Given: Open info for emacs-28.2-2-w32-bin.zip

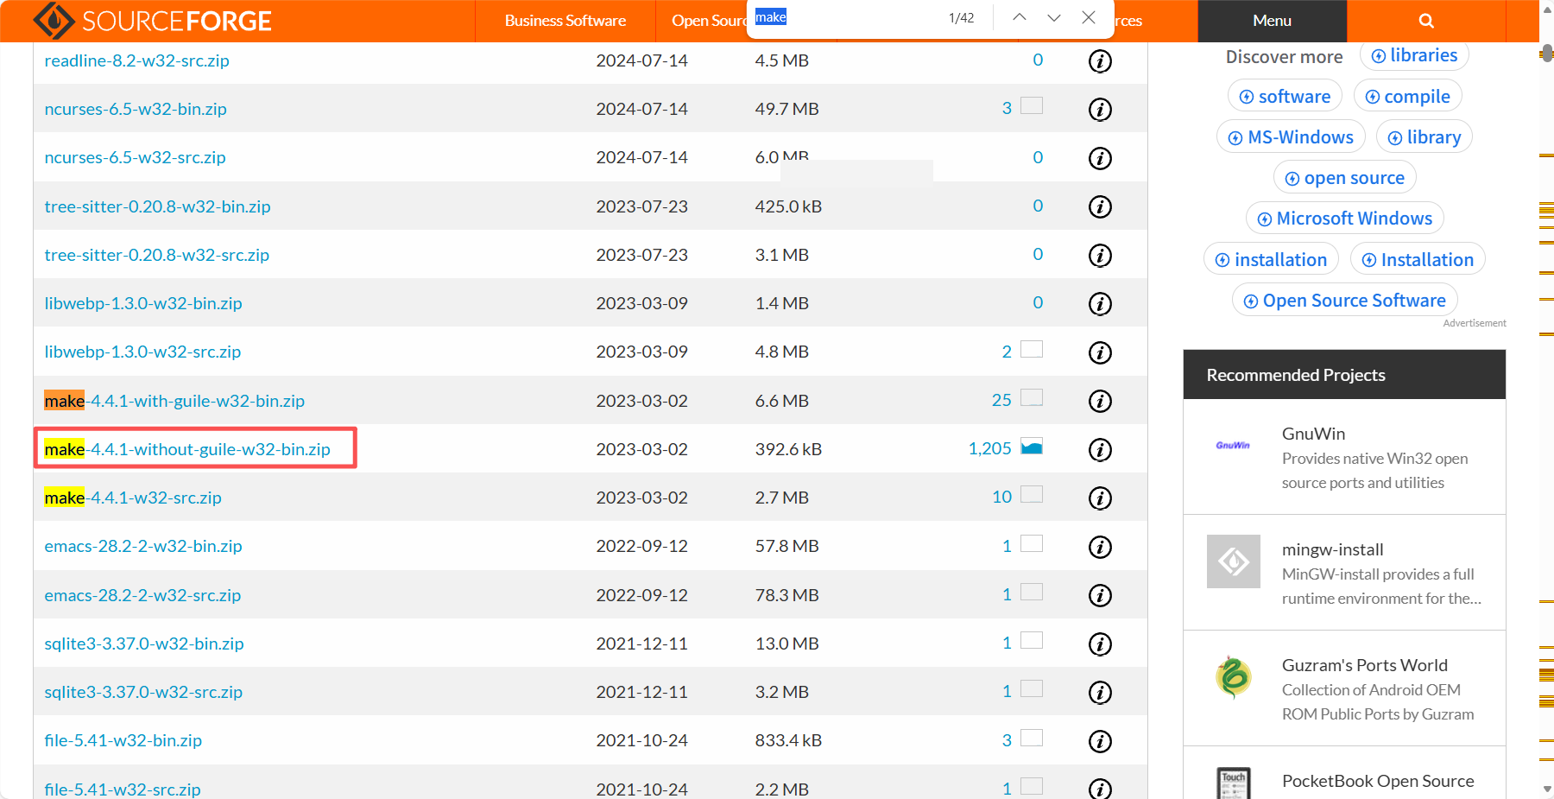Looking at the screenshot, I should pos(1100,547).
